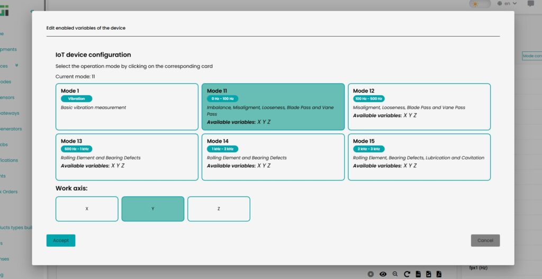This screenshot has width=542, height=279.
Task: Open Work Orders in the sidebar
Action: click(10, 192)
